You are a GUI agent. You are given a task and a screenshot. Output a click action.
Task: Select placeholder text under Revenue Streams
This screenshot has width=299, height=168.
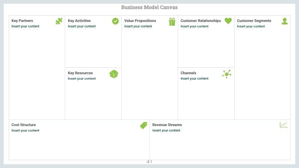[166, 131]
